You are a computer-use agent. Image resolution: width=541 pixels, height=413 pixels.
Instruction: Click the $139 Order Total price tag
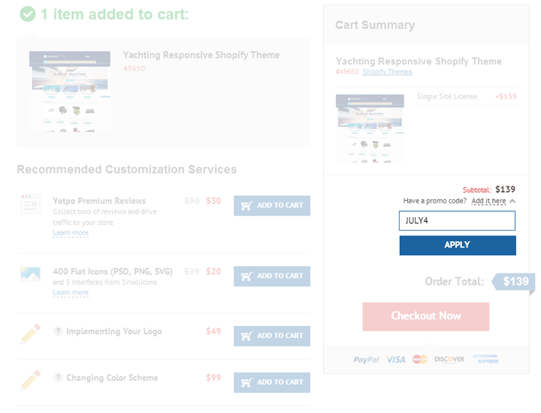point(514,282)
